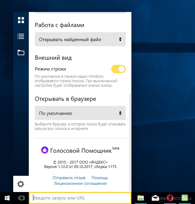Open the Помощь link
This screenshot has width=195, height=204.
[100, 178]
